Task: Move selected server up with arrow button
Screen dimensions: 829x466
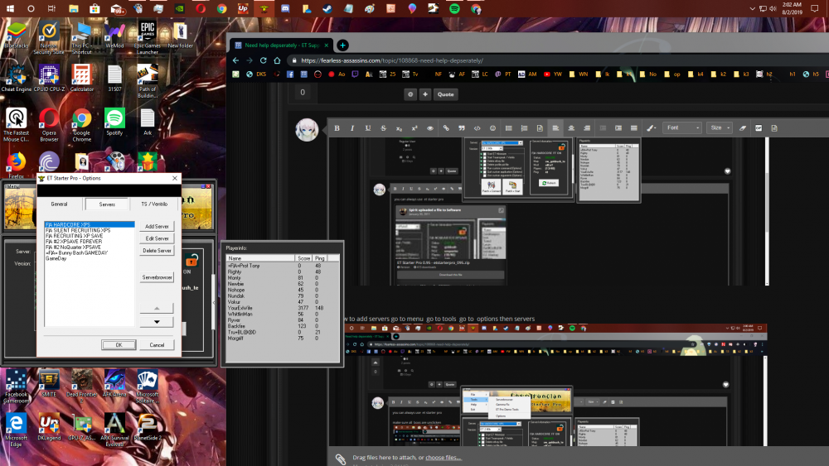Action: (157, 308)
